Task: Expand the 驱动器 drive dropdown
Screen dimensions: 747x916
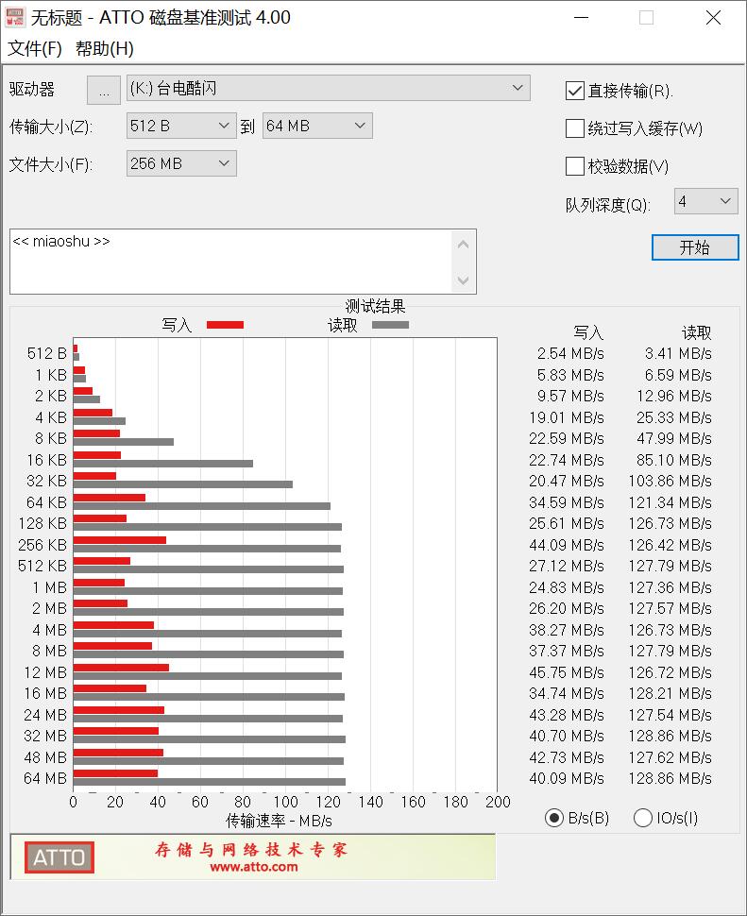Action: point(517,88)
